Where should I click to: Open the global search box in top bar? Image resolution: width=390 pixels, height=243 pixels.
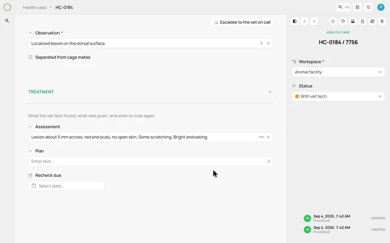344,7
